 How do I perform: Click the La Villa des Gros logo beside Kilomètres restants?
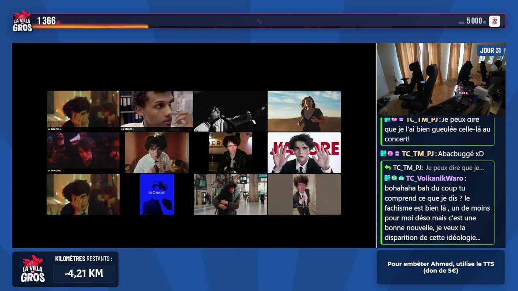[33, 269]
